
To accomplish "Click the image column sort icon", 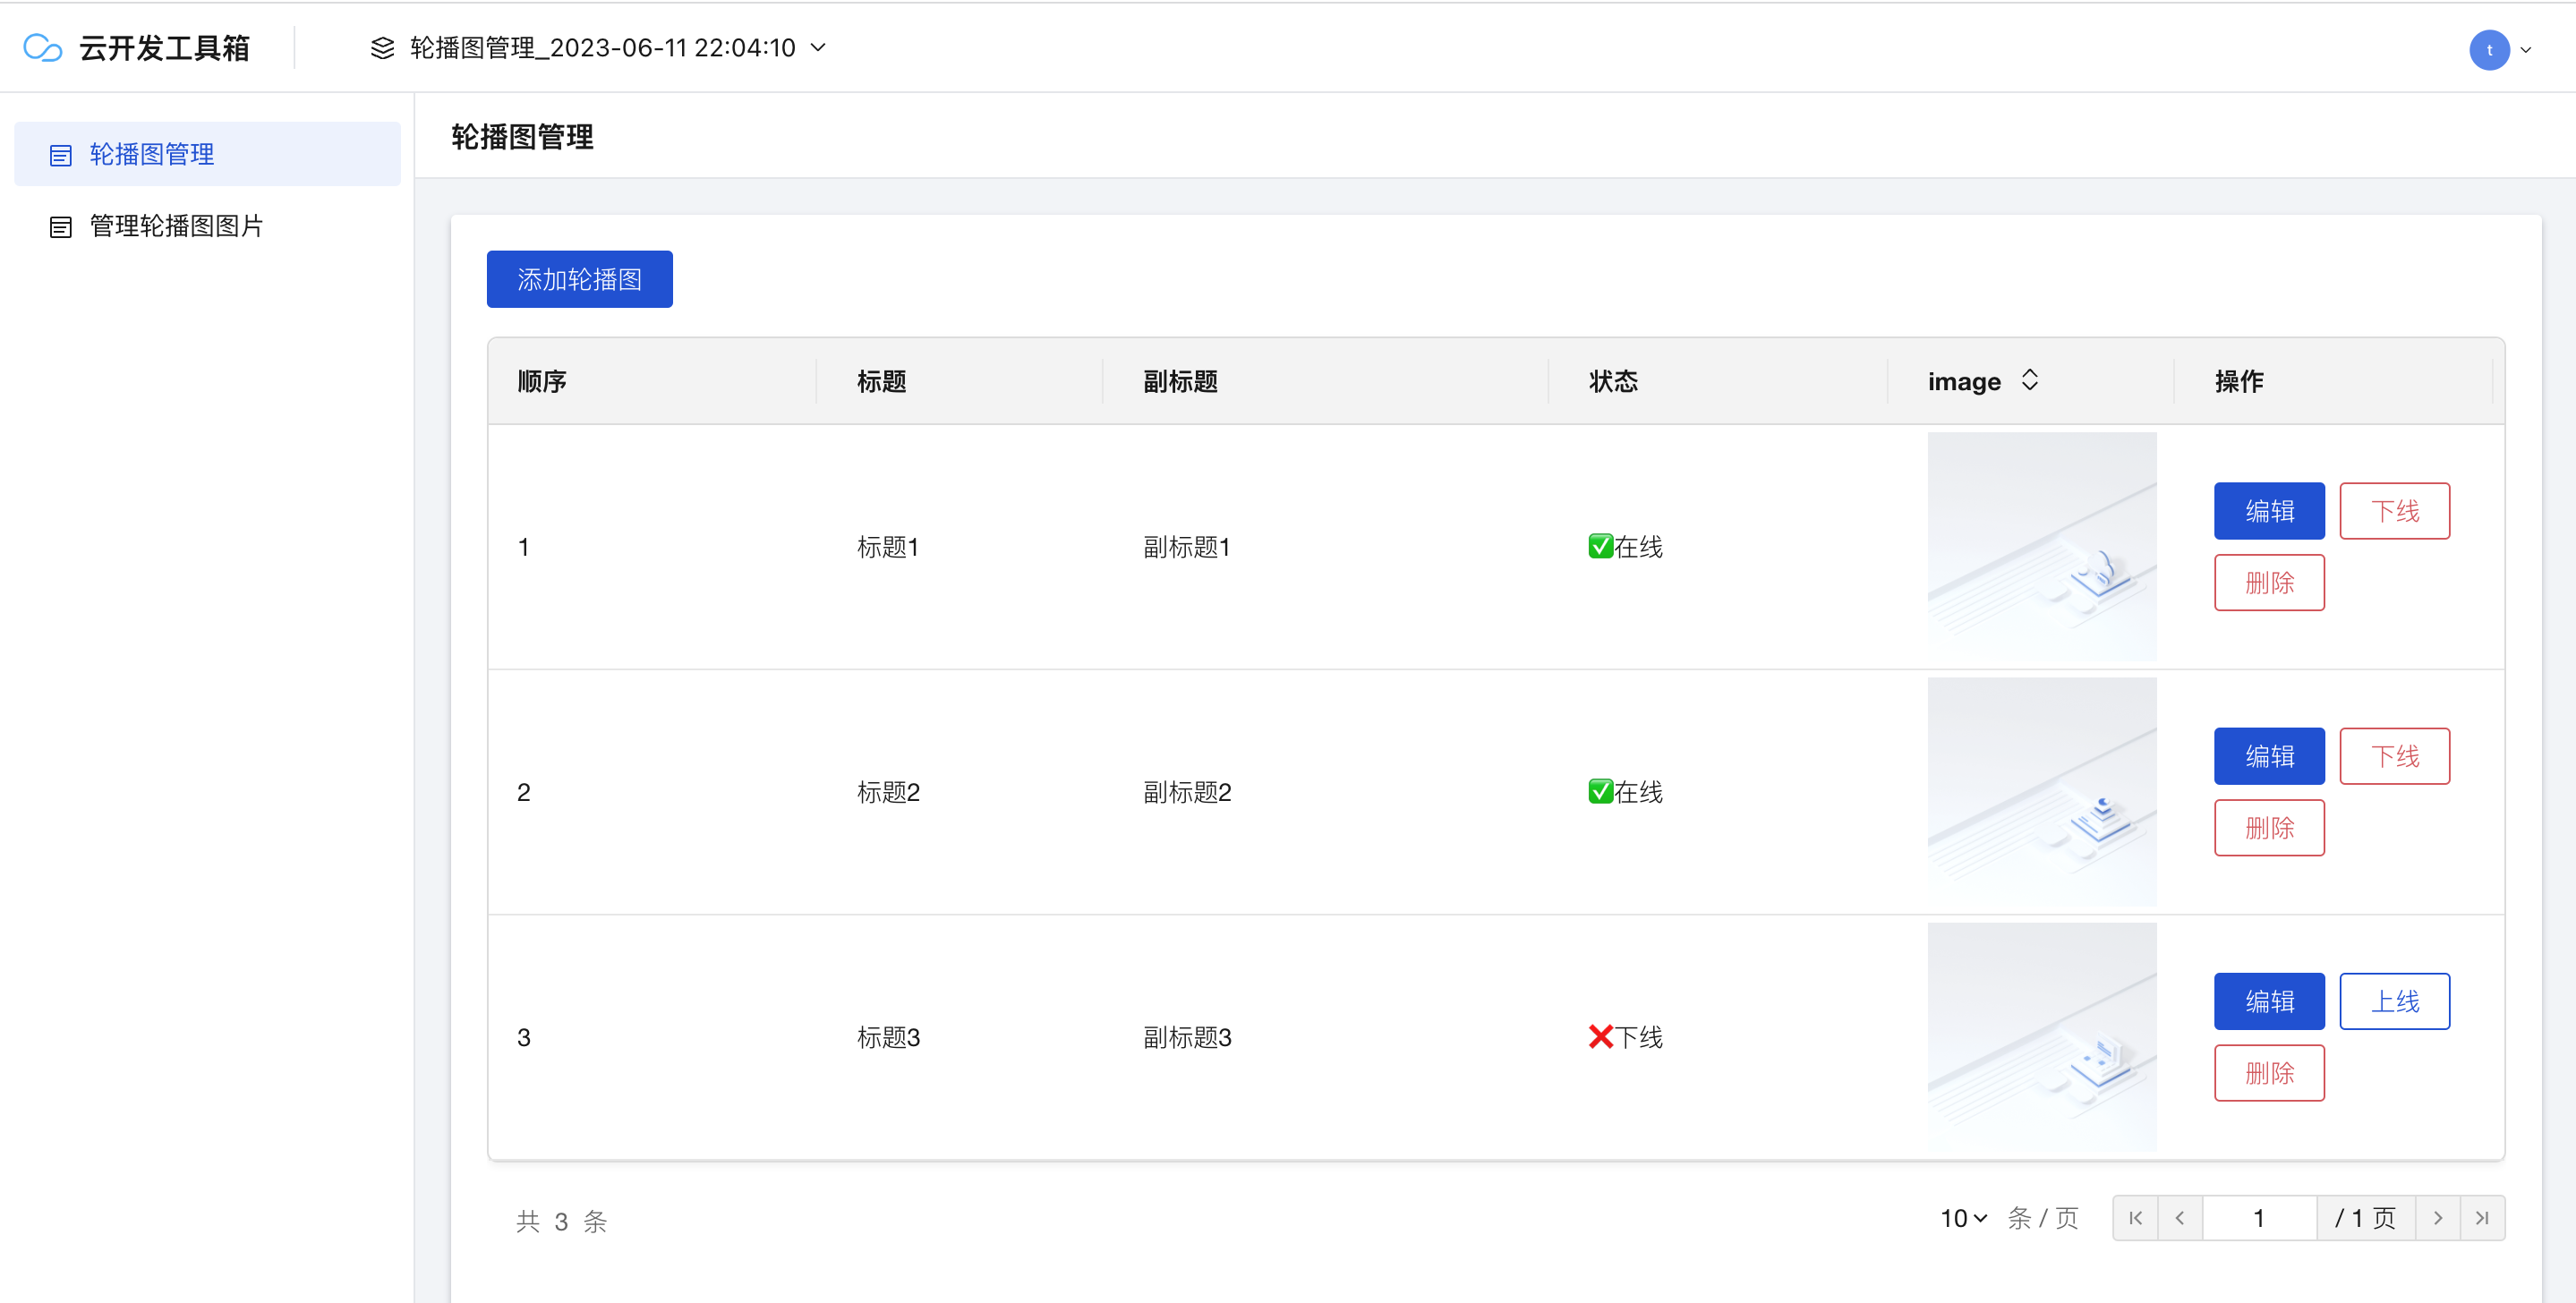I will coord(2029,380).
